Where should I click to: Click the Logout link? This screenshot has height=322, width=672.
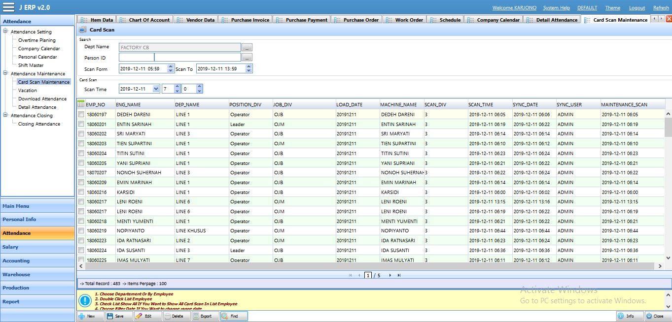[x=637, y=8]
